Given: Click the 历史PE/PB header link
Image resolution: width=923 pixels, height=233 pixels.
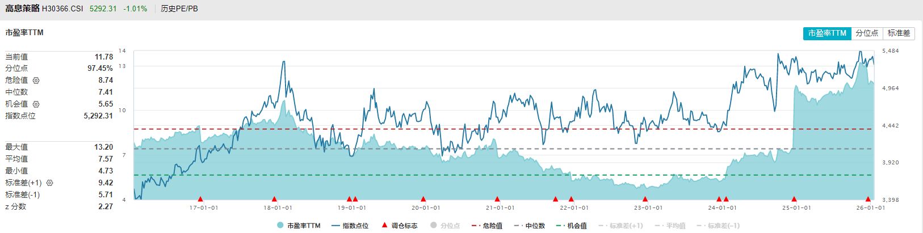Looking at the screenshot, I should tap(179, 9).
